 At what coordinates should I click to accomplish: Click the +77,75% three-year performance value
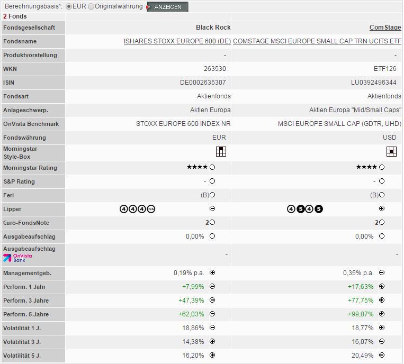coord(361,301)
